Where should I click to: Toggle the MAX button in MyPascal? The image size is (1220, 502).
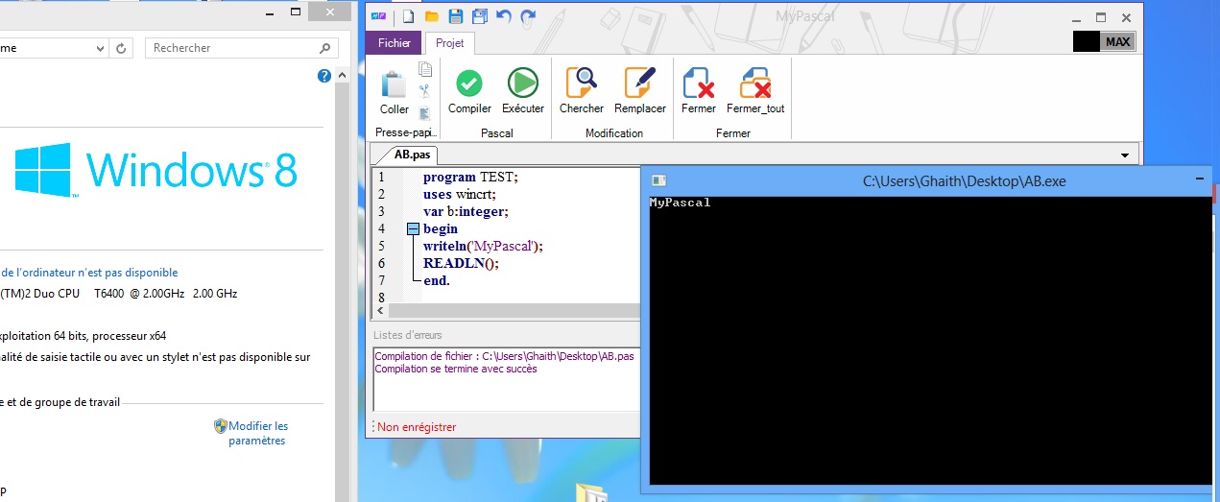click(x=1117, y=41)
